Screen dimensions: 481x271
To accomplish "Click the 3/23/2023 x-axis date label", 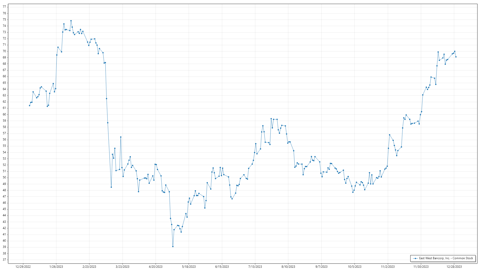I will pos(123,267).
